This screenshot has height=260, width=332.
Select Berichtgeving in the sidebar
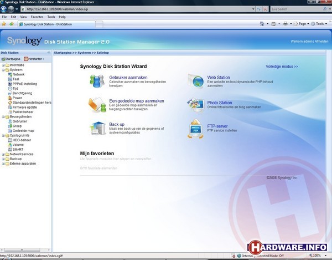(x=22, y=93)
